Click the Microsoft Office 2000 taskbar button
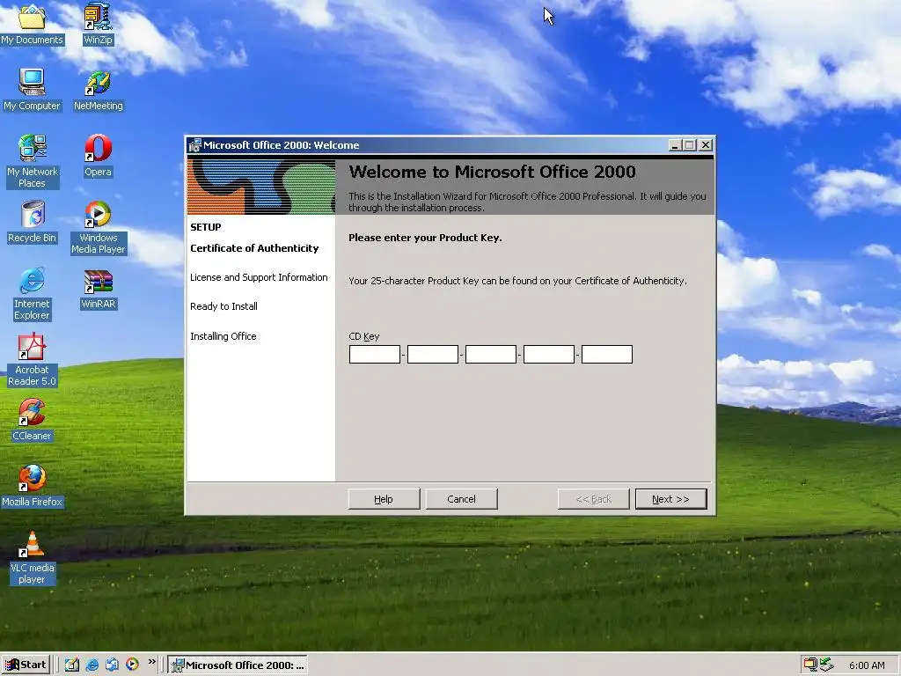 click(x=238, y=665)
